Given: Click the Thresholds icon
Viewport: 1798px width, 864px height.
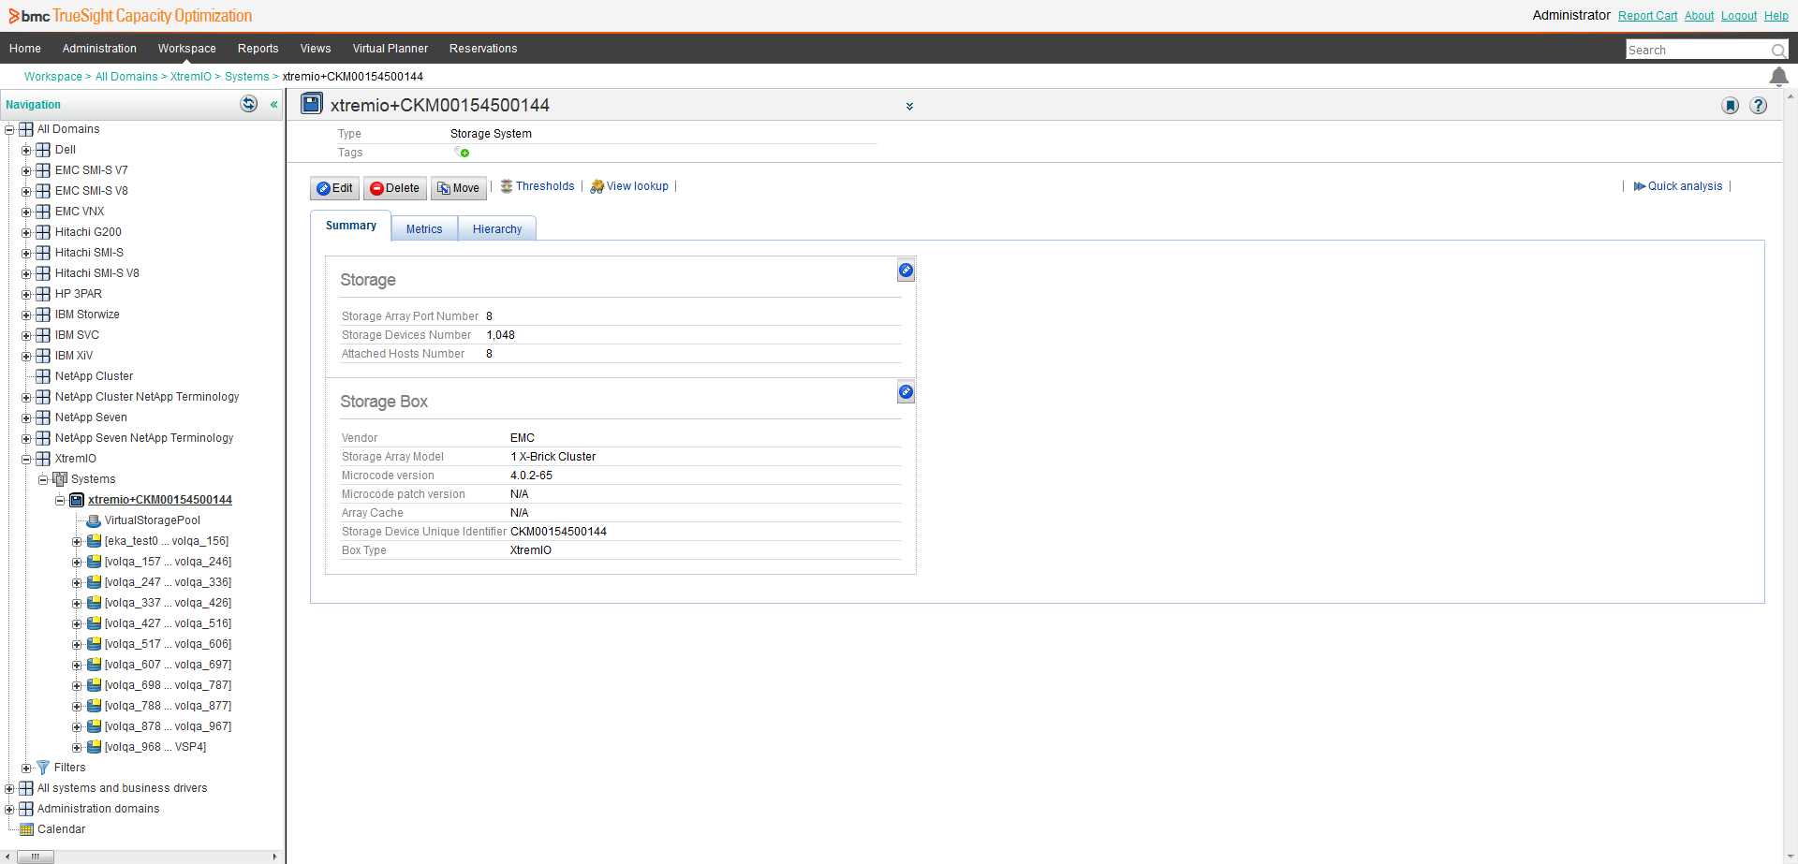Looking at the screenshot, I should (507, 186).
